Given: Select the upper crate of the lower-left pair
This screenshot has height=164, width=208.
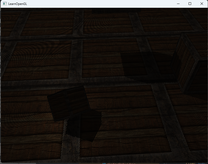Looking at the screenshot, I should click(x=67, y=102).
